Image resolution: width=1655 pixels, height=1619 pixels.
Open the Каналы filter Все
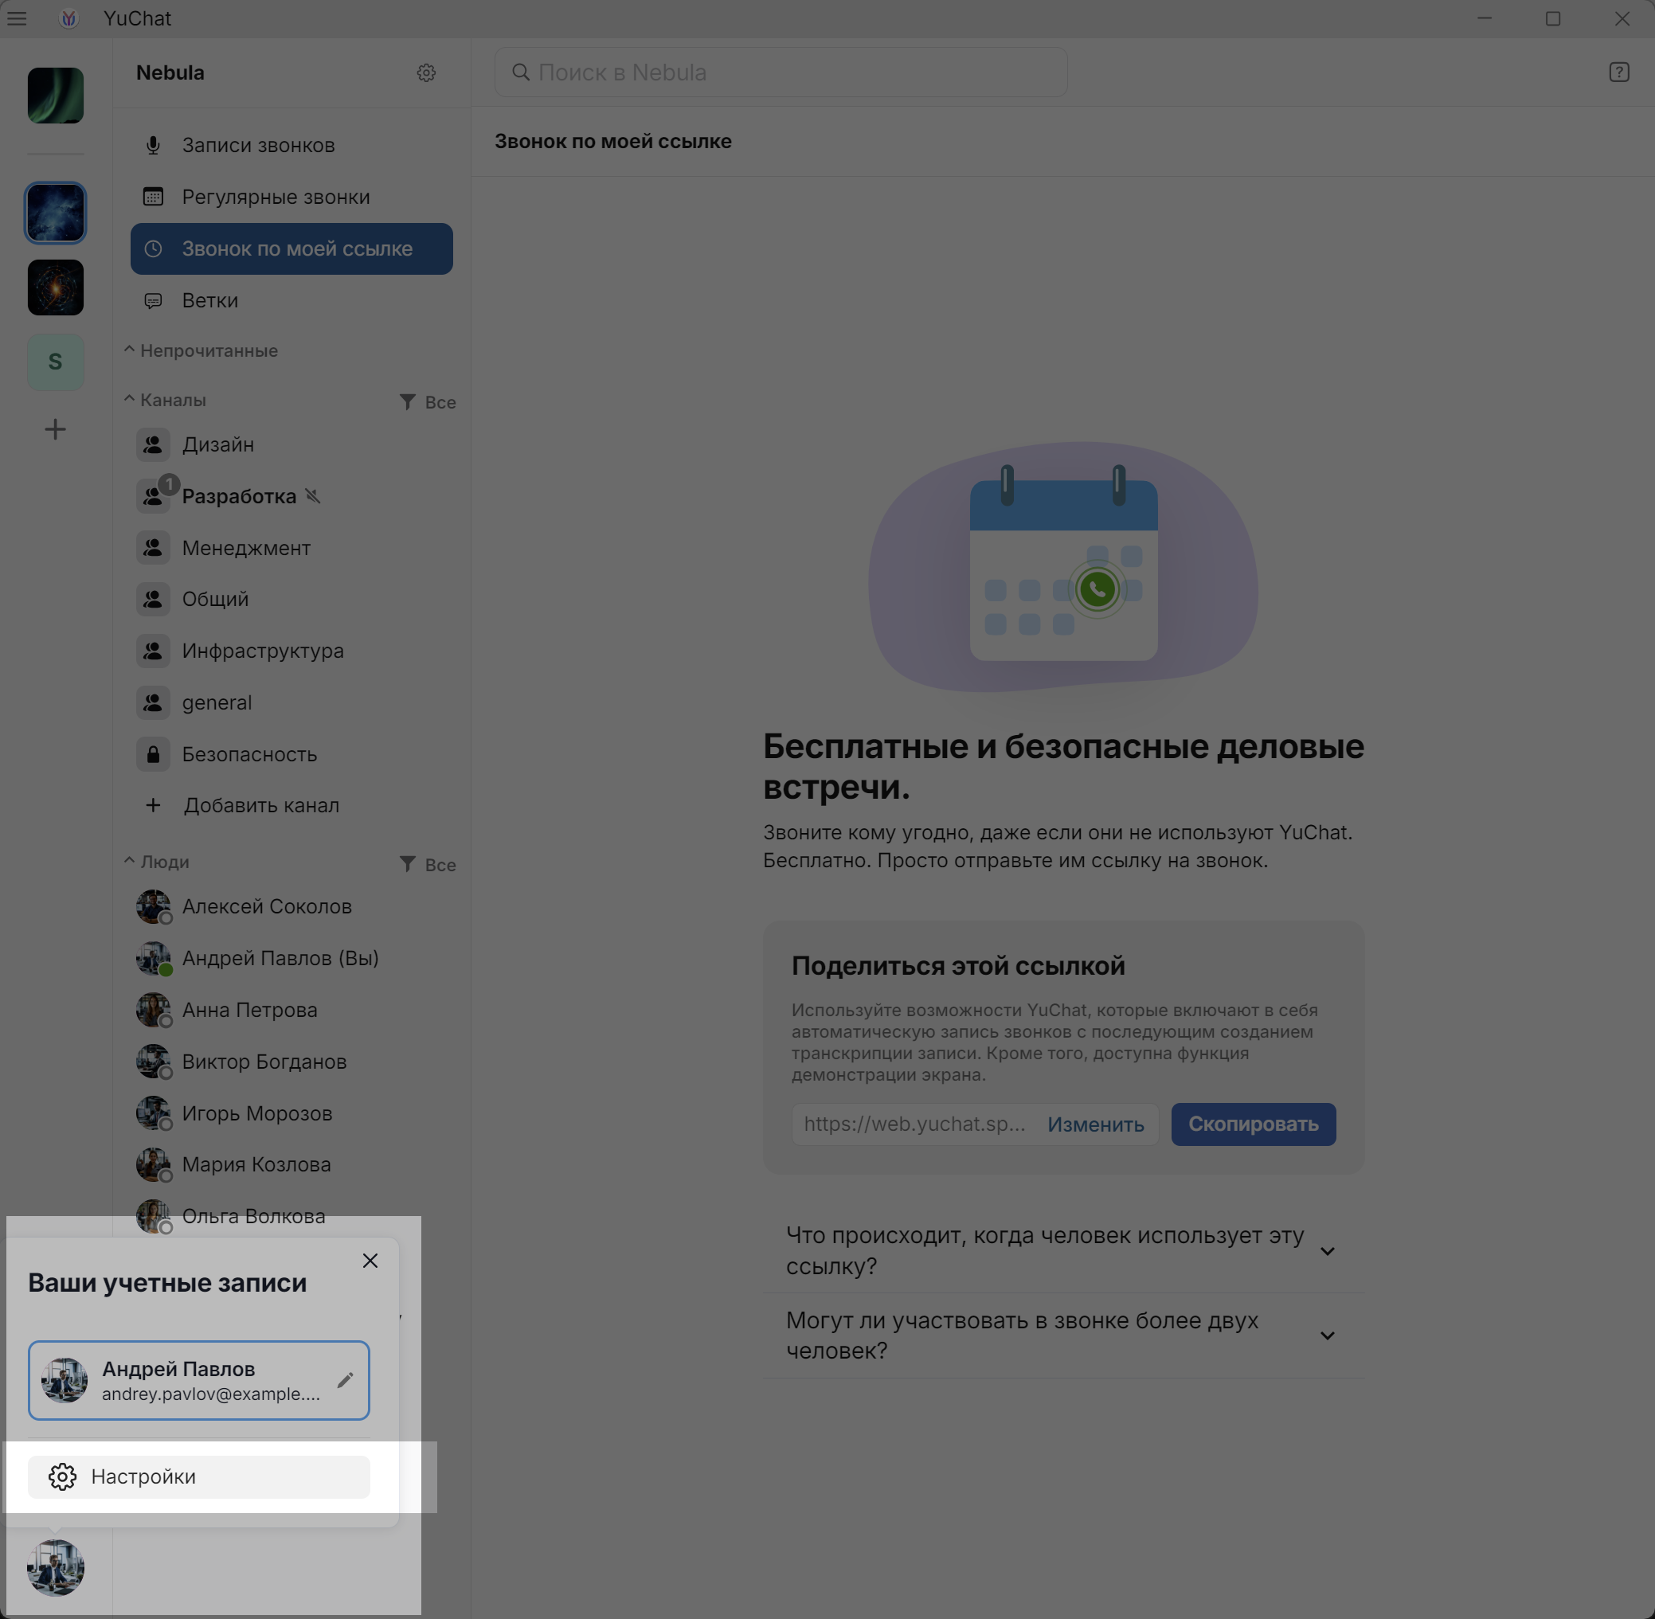(x=428, y=402)
